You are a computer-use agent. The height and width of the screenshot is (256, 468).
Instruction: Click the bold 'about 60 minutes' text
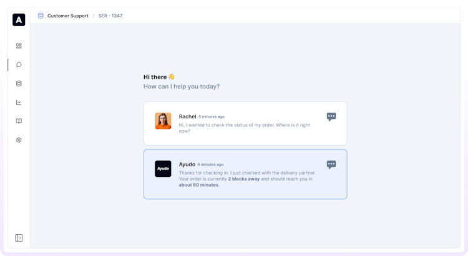pos(198,185)
